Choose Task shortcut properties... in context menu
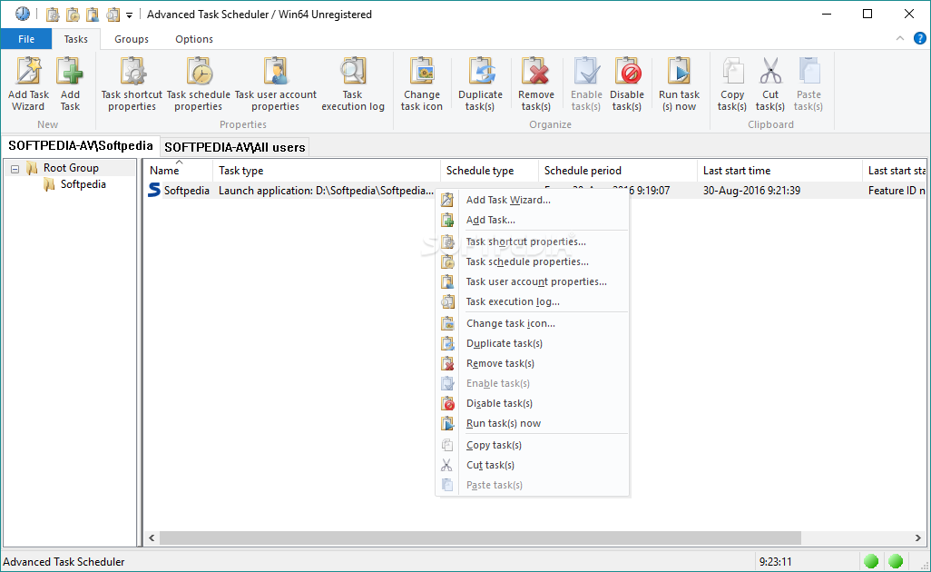931x572 pixels. tap(532, 242)
